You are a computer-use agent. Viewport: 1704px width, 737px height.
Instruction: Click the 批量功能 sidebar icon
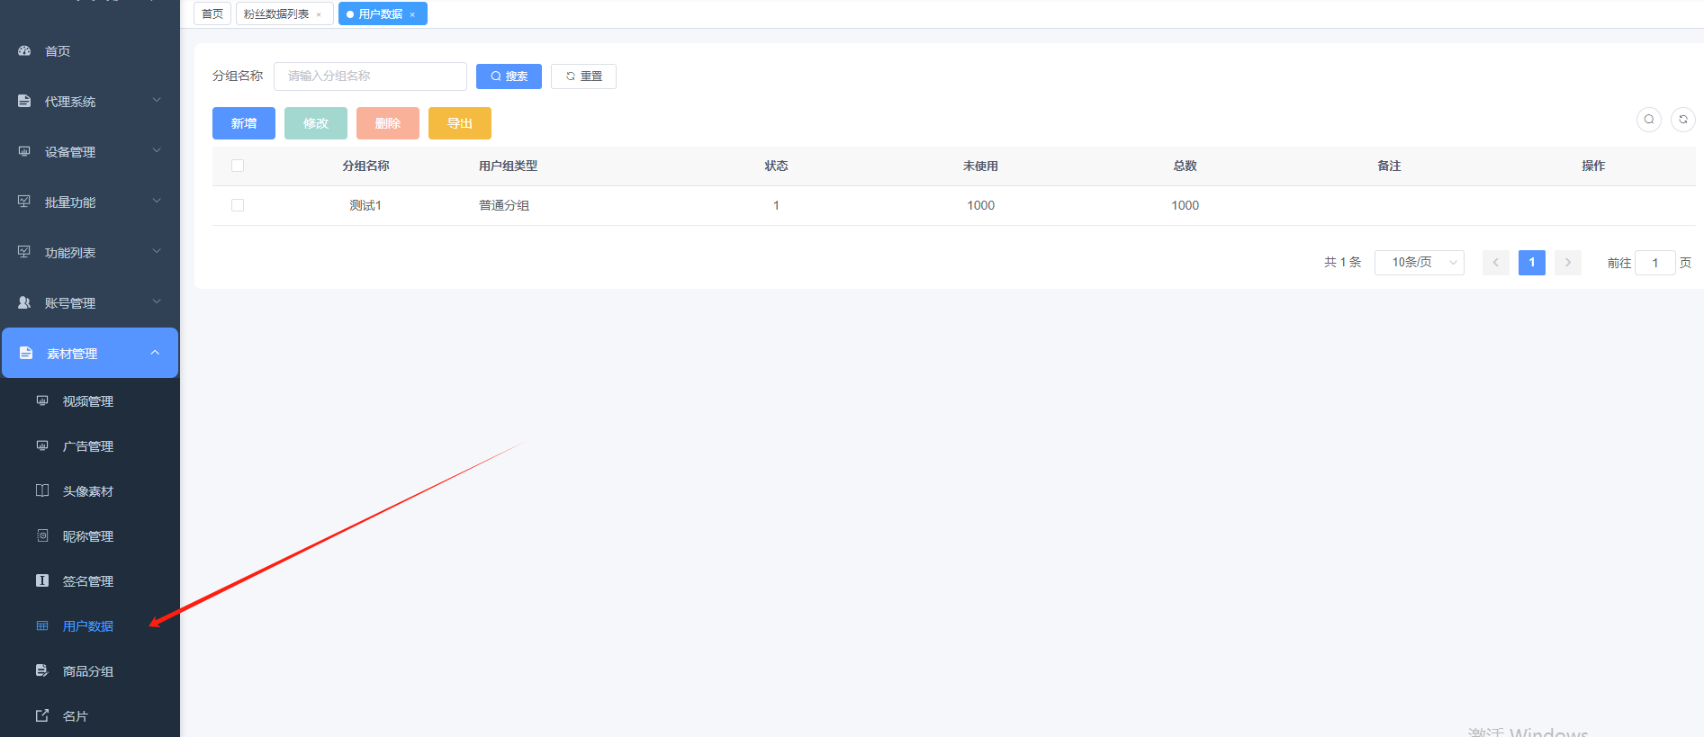tap(24, 202)
